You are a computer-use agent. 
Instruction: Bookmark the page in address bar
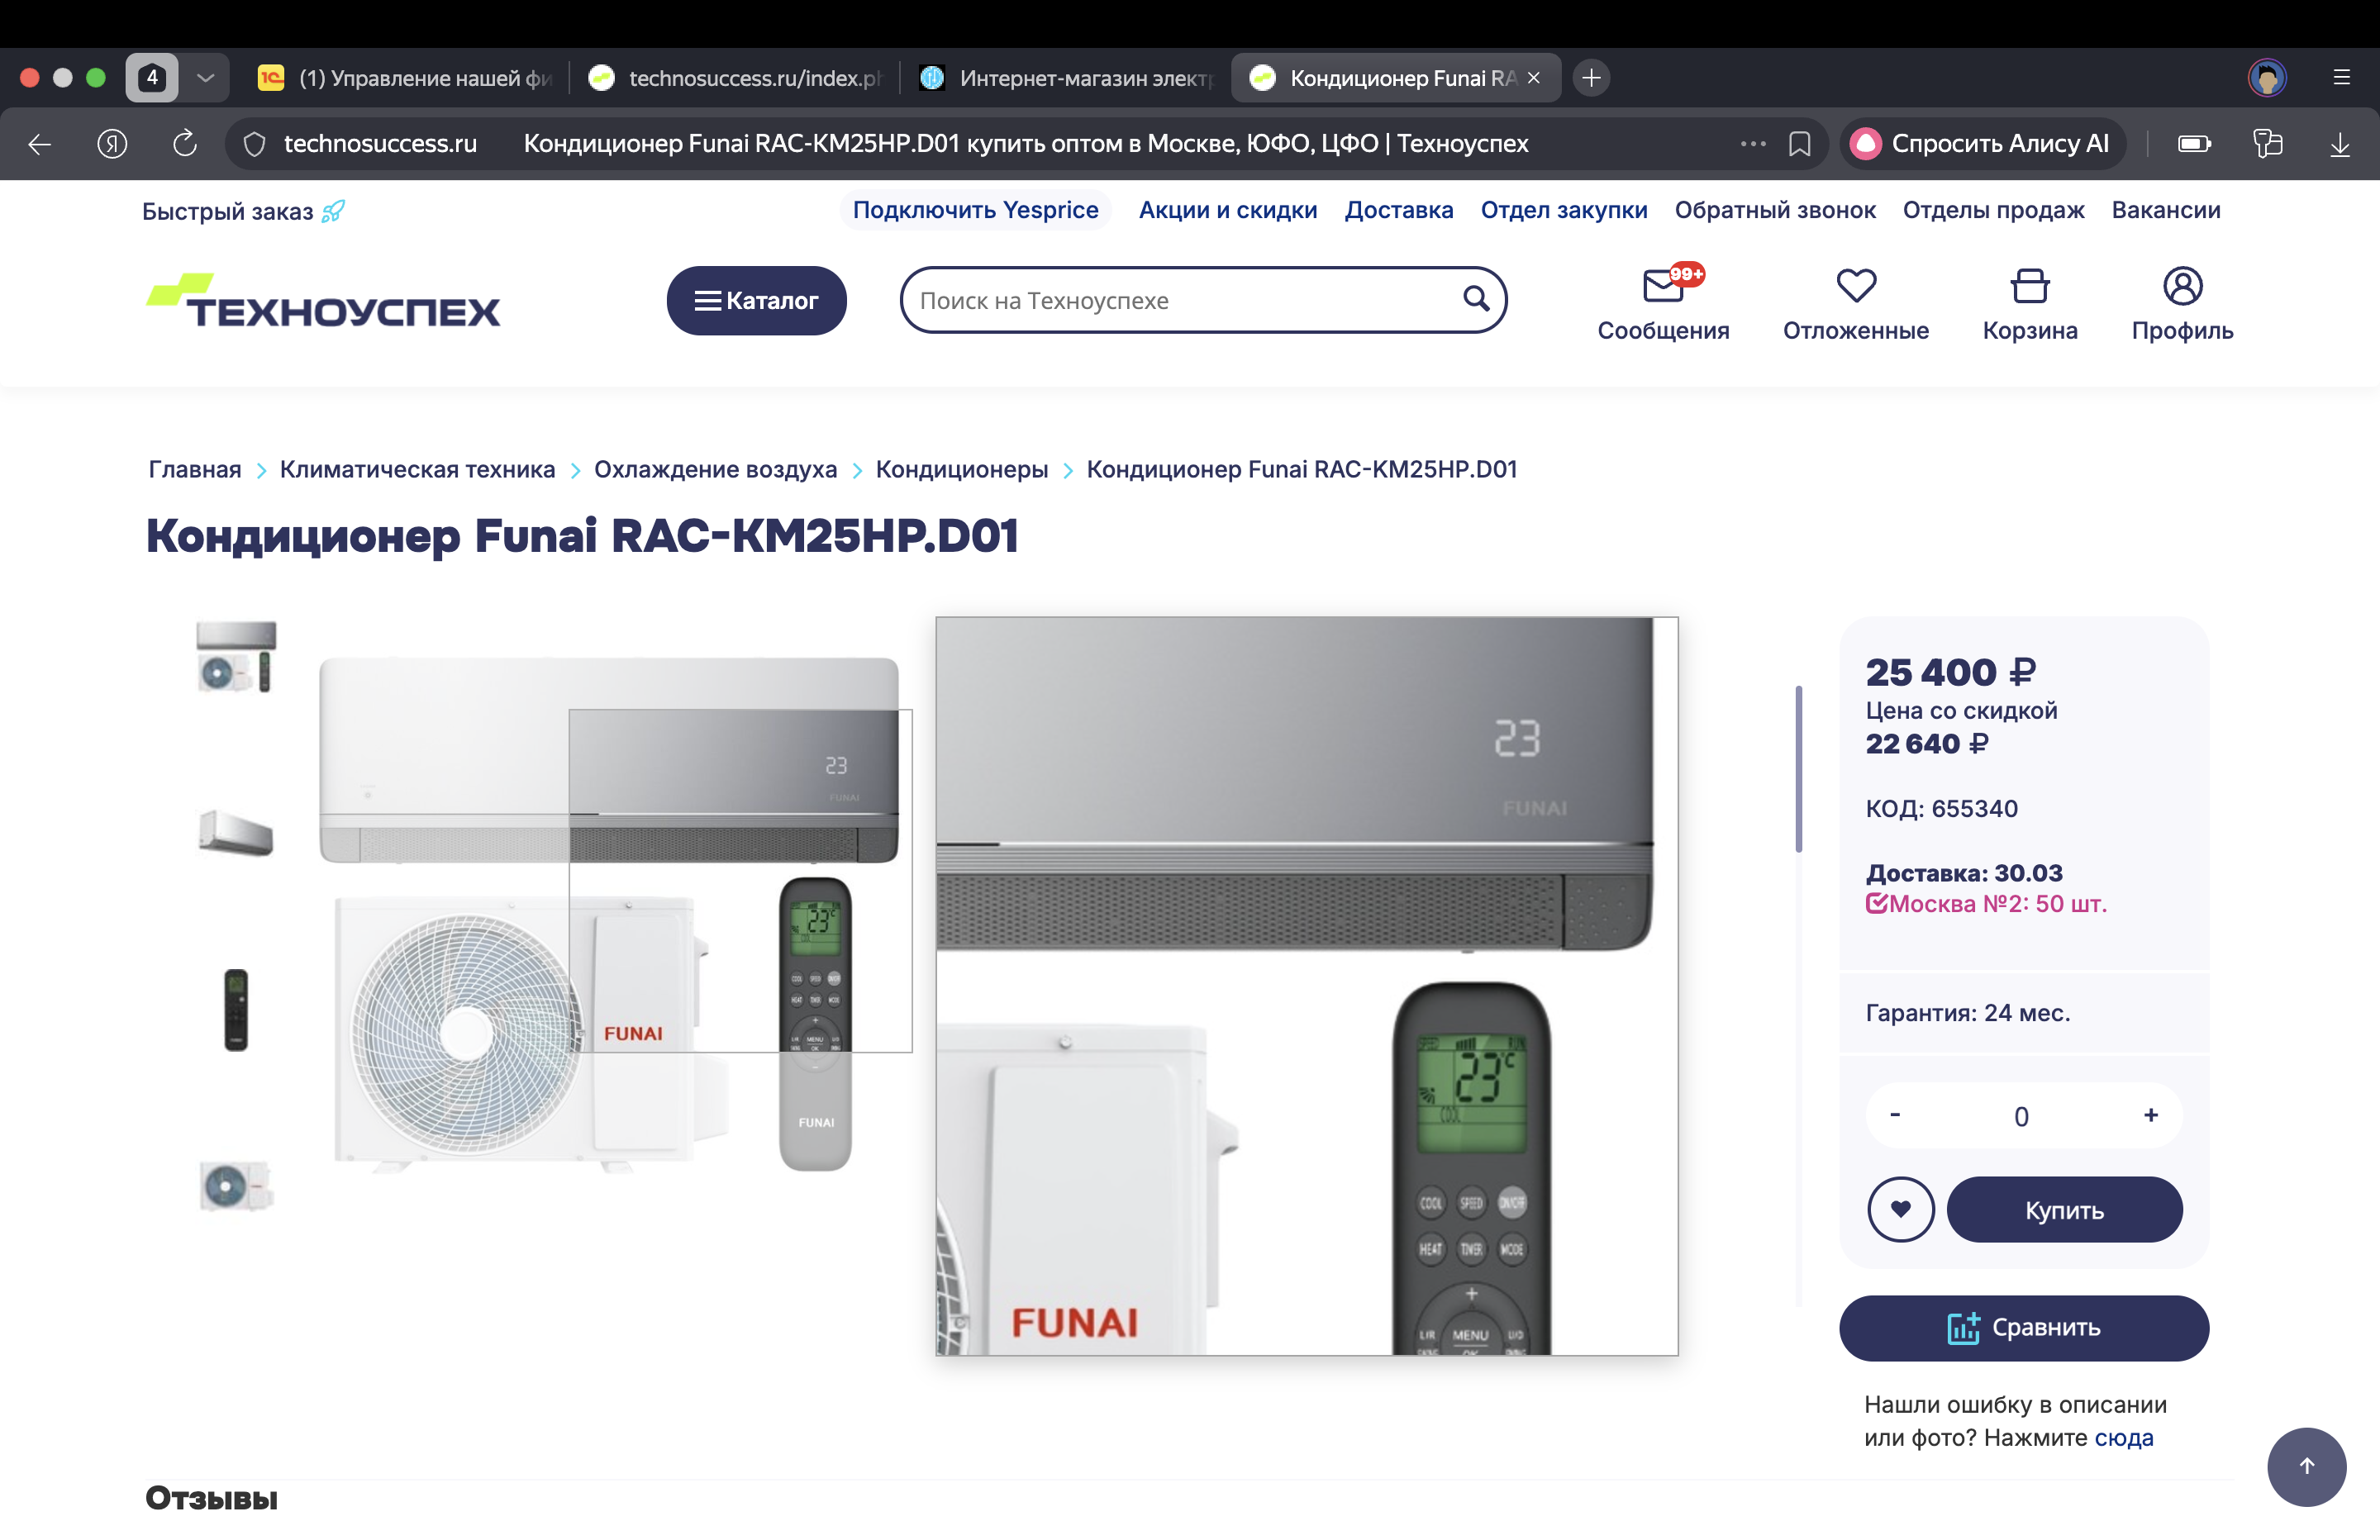pos(1799,144)
